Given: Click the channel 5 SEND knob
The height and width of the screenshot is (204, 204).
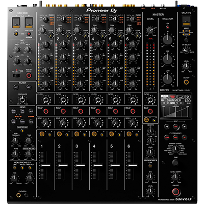Looking at the screenshot, I should [115, 122].
